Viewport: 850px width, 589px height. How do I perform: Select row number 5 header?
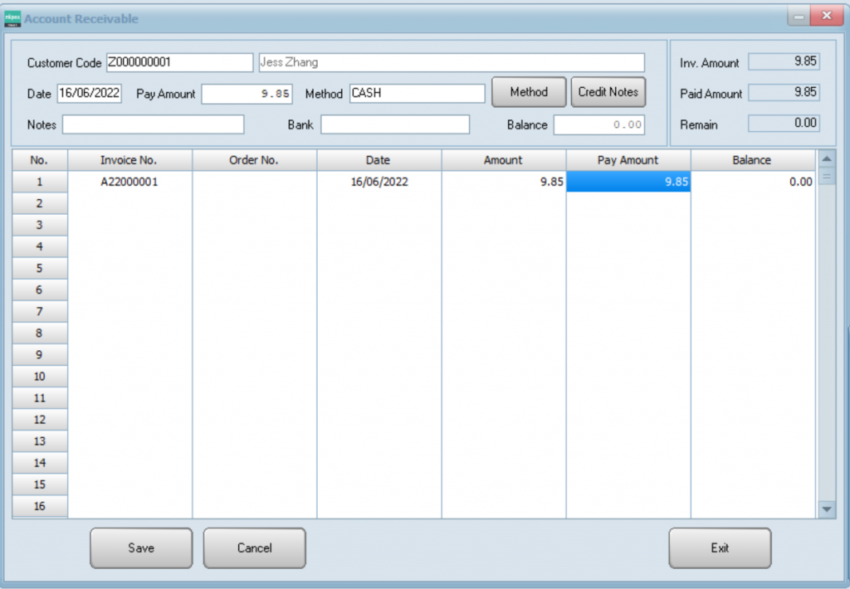39,269
